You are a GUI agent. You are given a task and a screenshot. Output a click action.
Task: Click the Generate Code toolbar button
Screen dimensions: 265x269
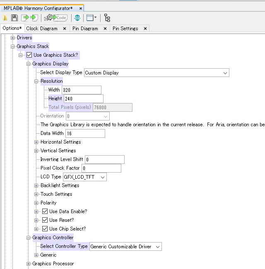(x=56, y=18)
